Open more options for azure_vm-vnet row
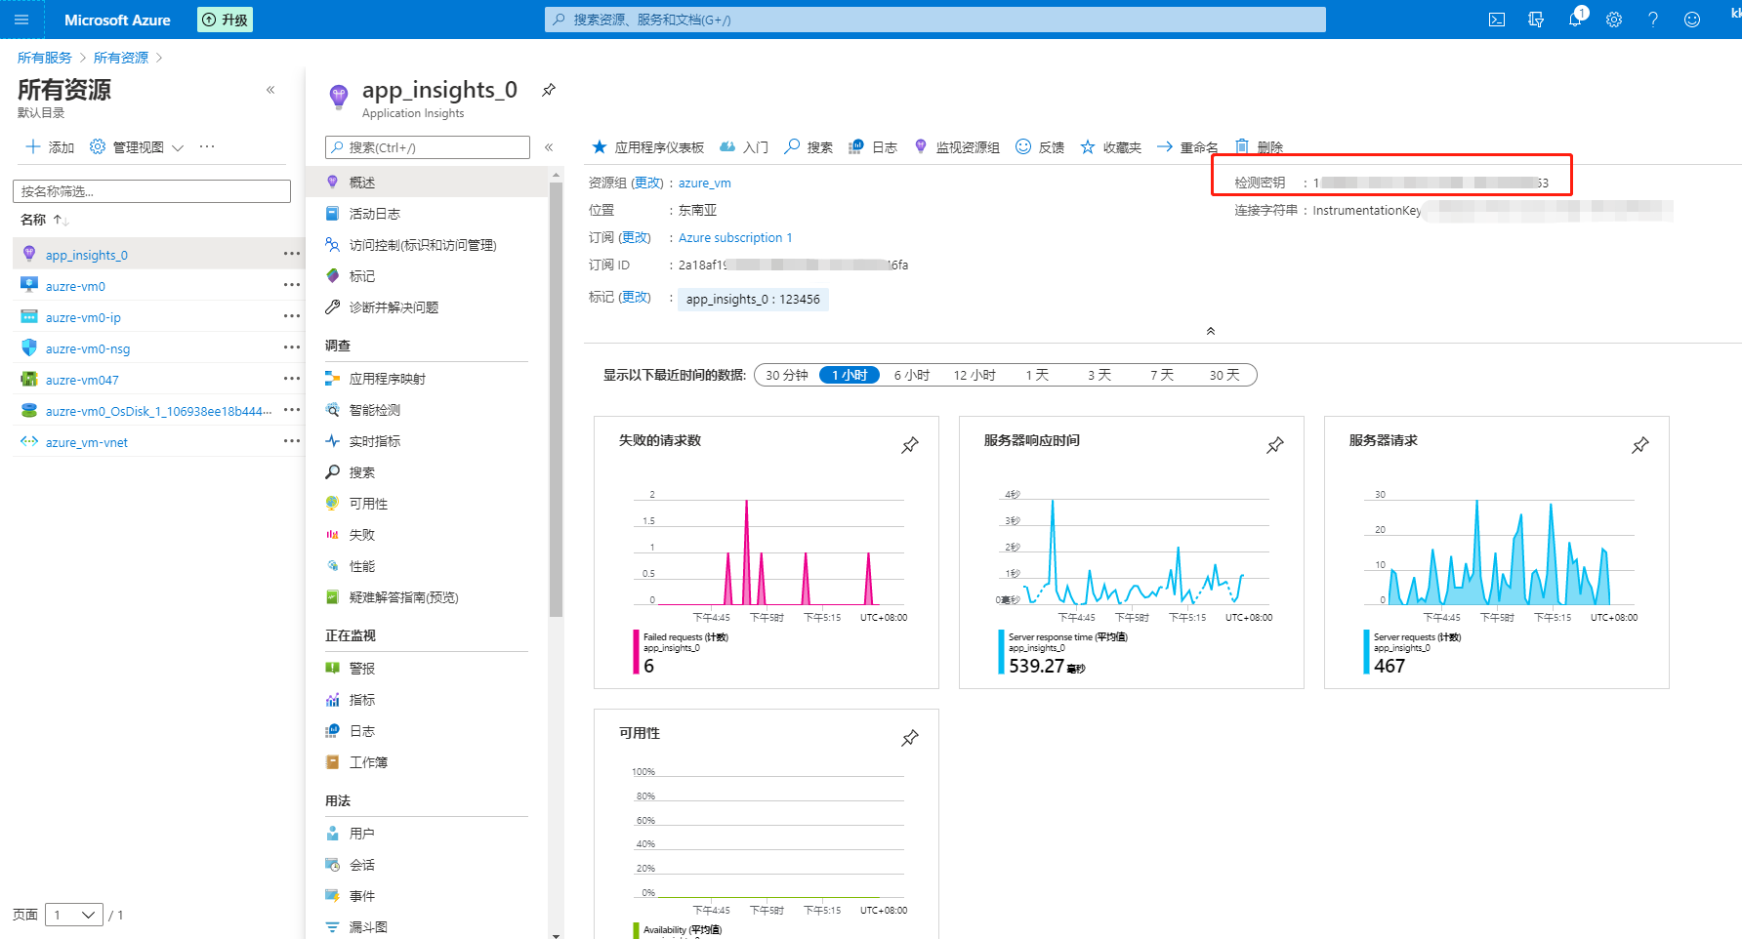Image resolution: width=1742 pixels, height=939 pixels. (292, 441)
